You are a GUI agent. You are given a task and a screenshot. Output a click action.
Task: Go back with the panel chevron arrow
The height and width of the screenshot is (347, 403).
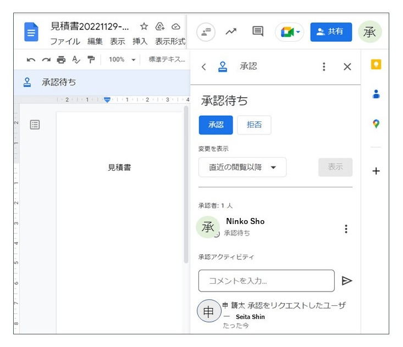point(204,67)
